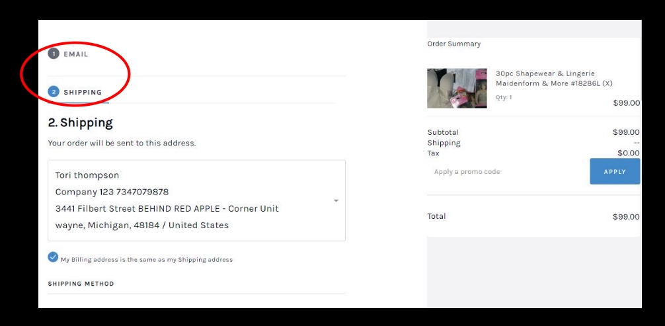
Task: Click the Tax amount $0.00
Action: (628, 153)
